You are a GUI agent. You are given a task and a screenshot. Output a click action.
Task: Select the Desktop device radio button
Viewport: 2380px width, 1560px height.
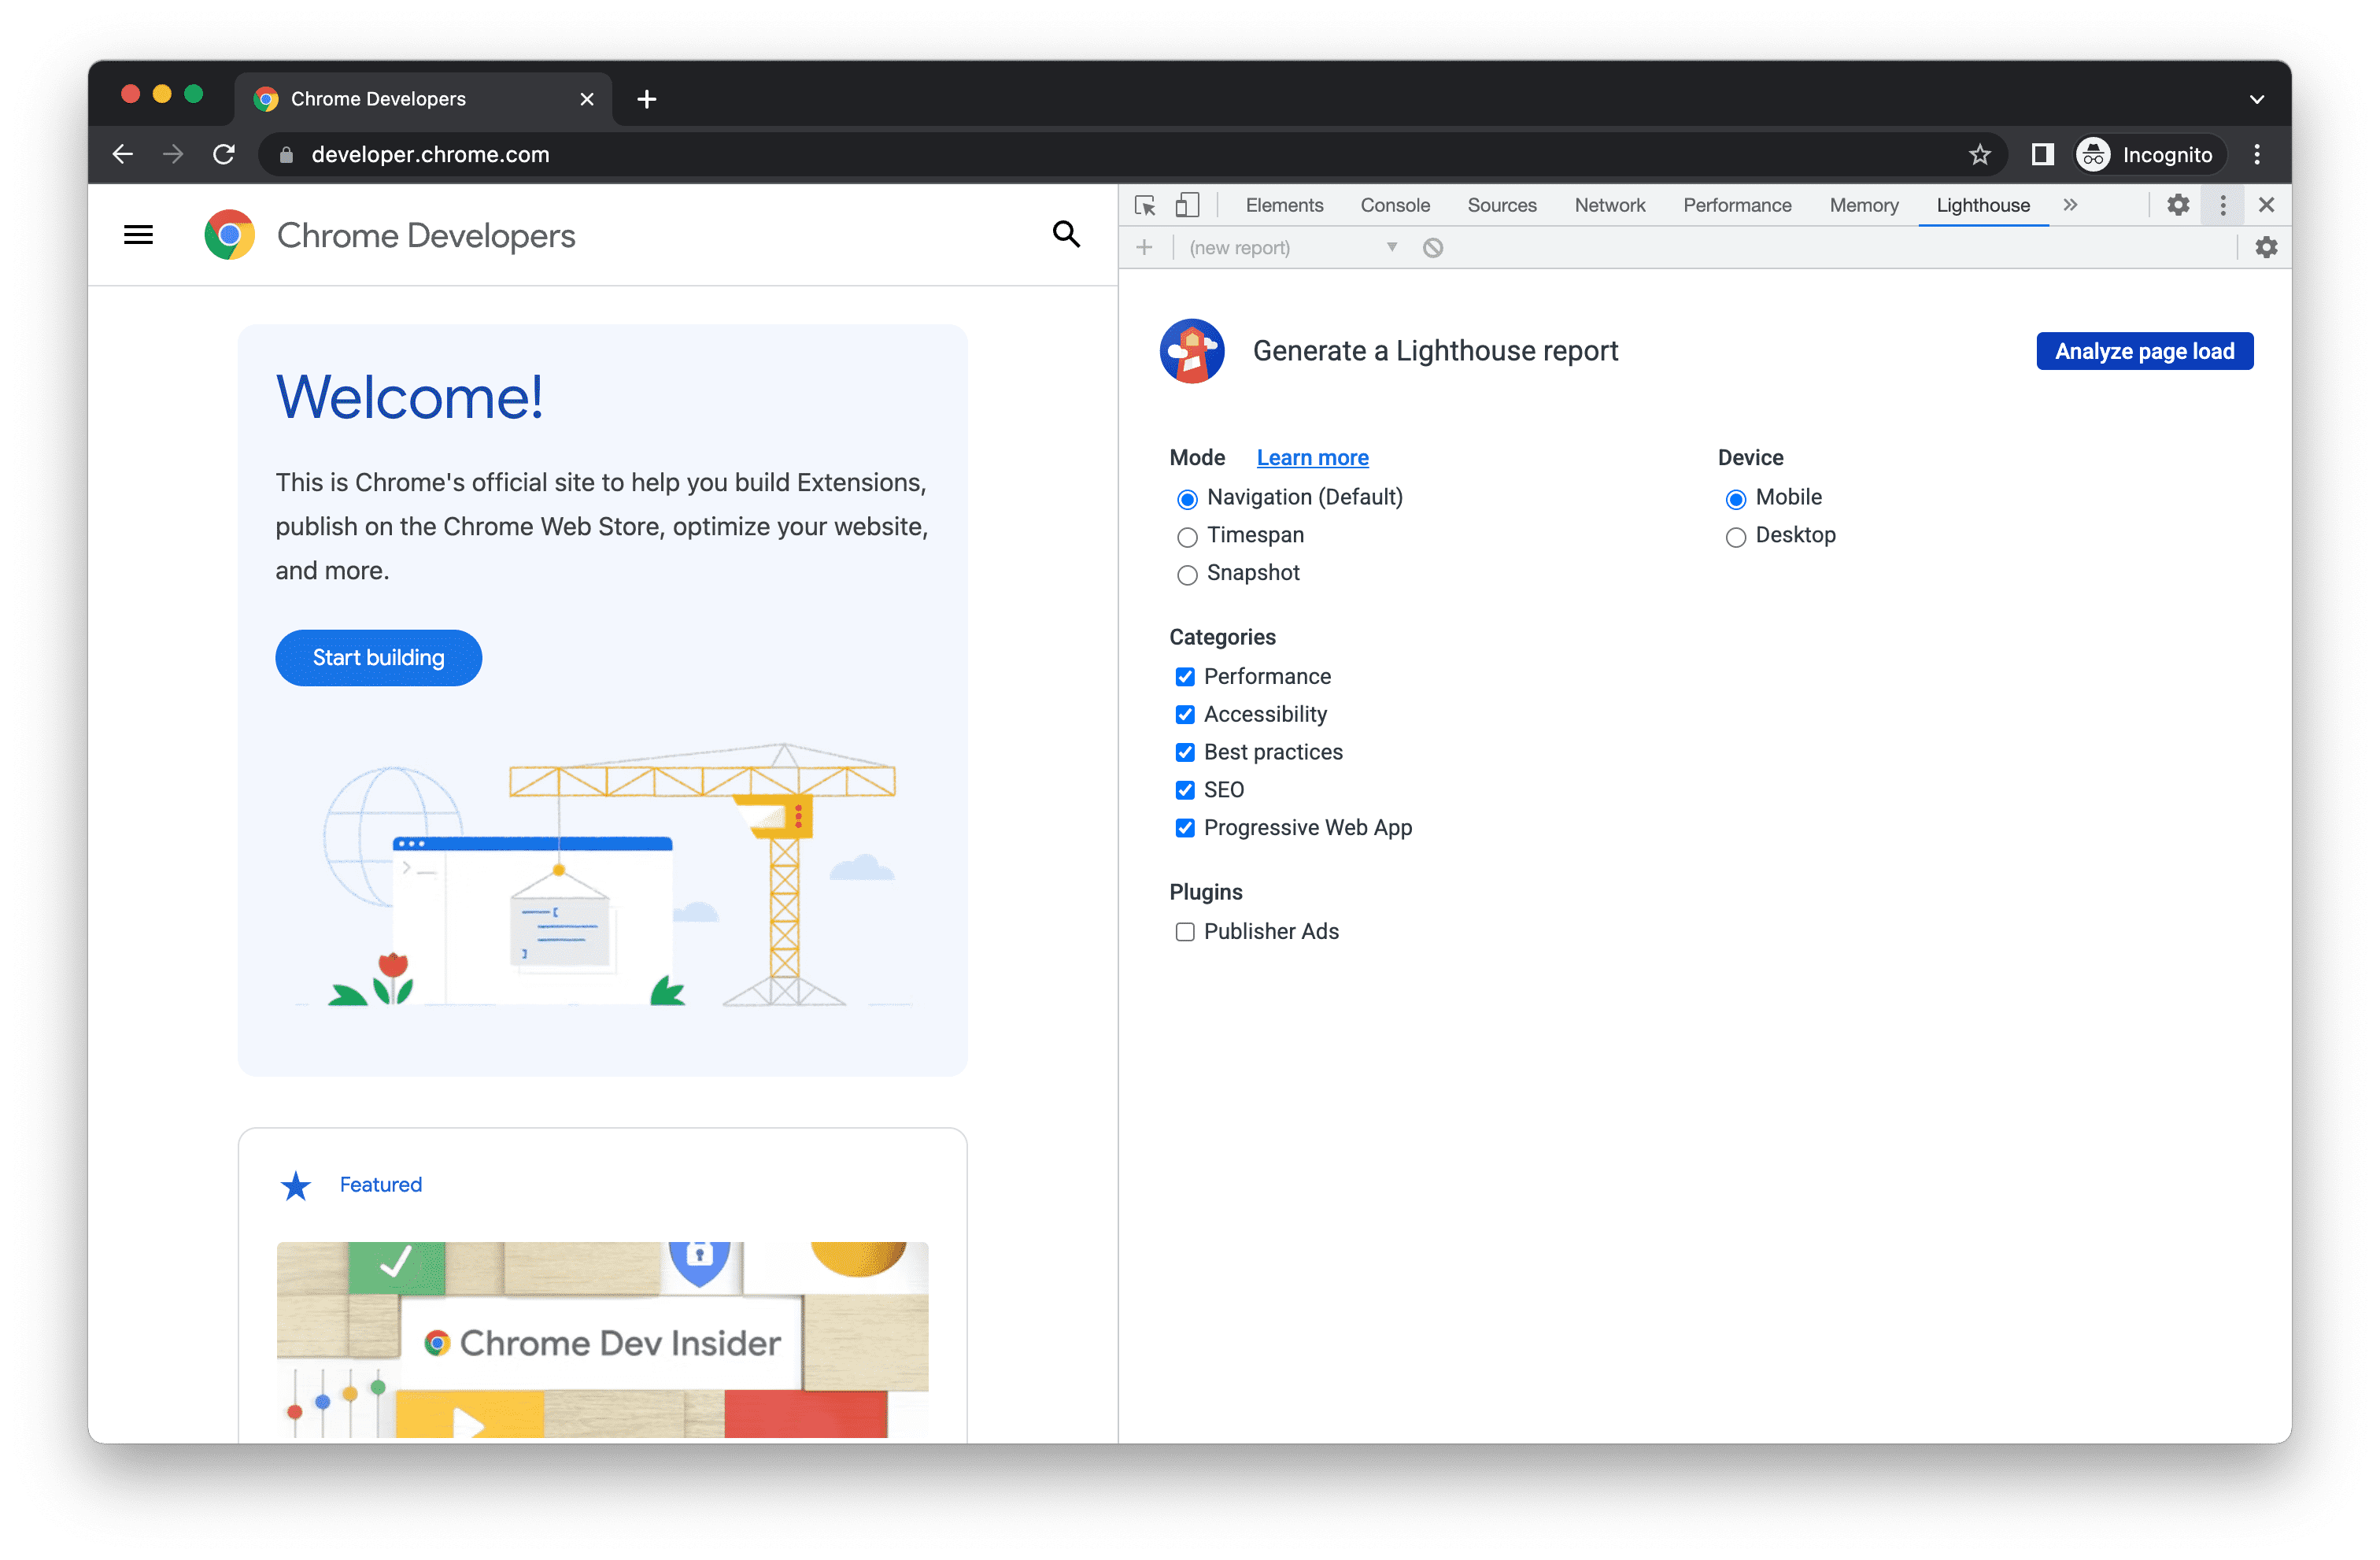[x=1736, y=536]
